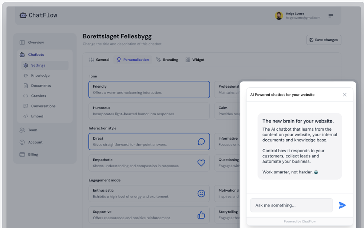The width and height of the screenshot is (364, 228).
Task: Close the chatbot widget popup
Action: (345, 95)
